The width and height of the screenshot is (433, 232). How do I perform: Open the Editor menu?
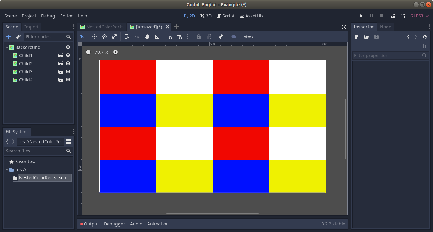click(x=66, y=16)
